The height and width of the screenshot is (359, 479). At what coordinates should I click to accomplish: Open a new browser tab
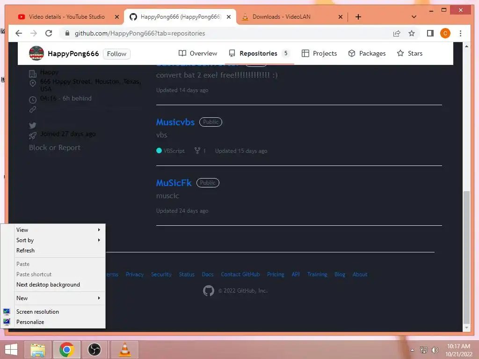click(x=358, y=17)
